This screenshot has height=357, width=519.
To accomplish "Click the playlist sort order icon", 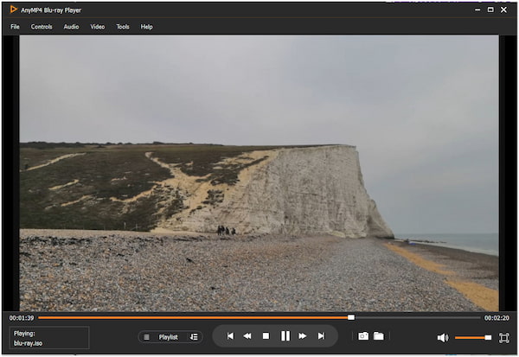I will coord(194,337).
